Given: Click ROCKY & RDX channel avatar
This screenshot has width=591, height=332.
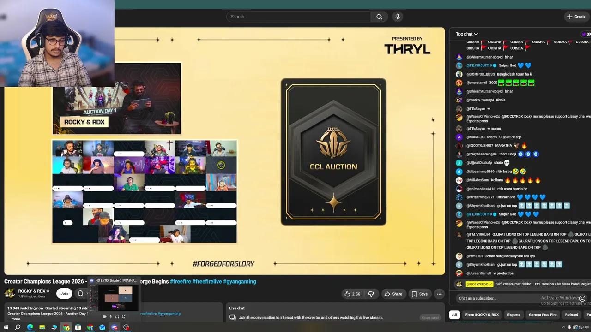Looking at the screenshot, I should coord(9,293).
